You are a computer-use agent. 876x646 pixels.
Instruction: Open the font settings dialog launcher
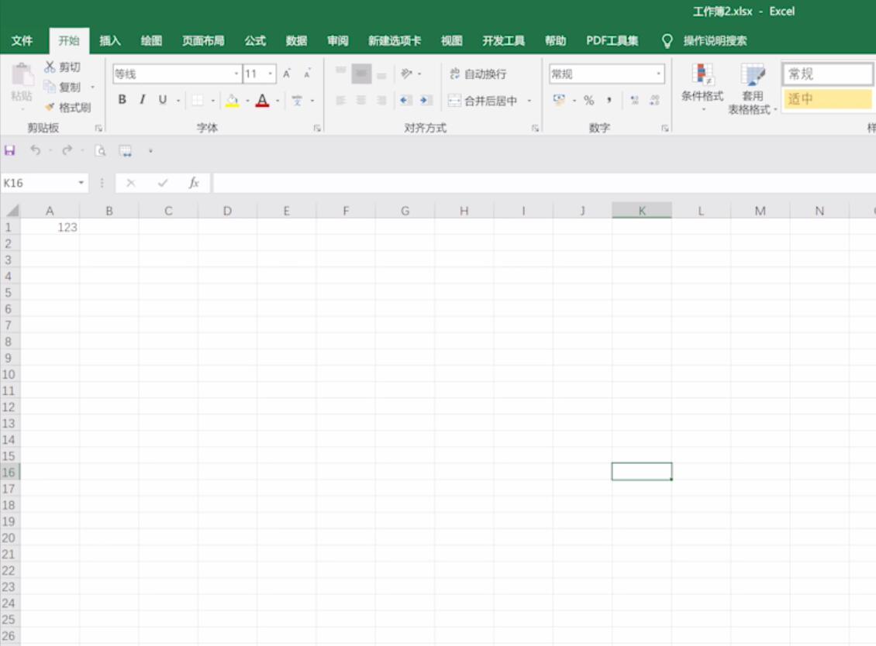point(317,129)
